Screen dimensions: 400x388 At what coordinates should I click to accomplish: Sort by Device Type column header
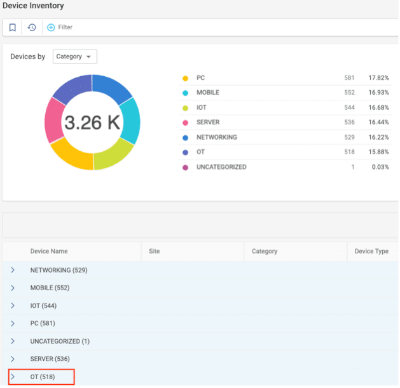pyautogui.click(x=371, y=251)
